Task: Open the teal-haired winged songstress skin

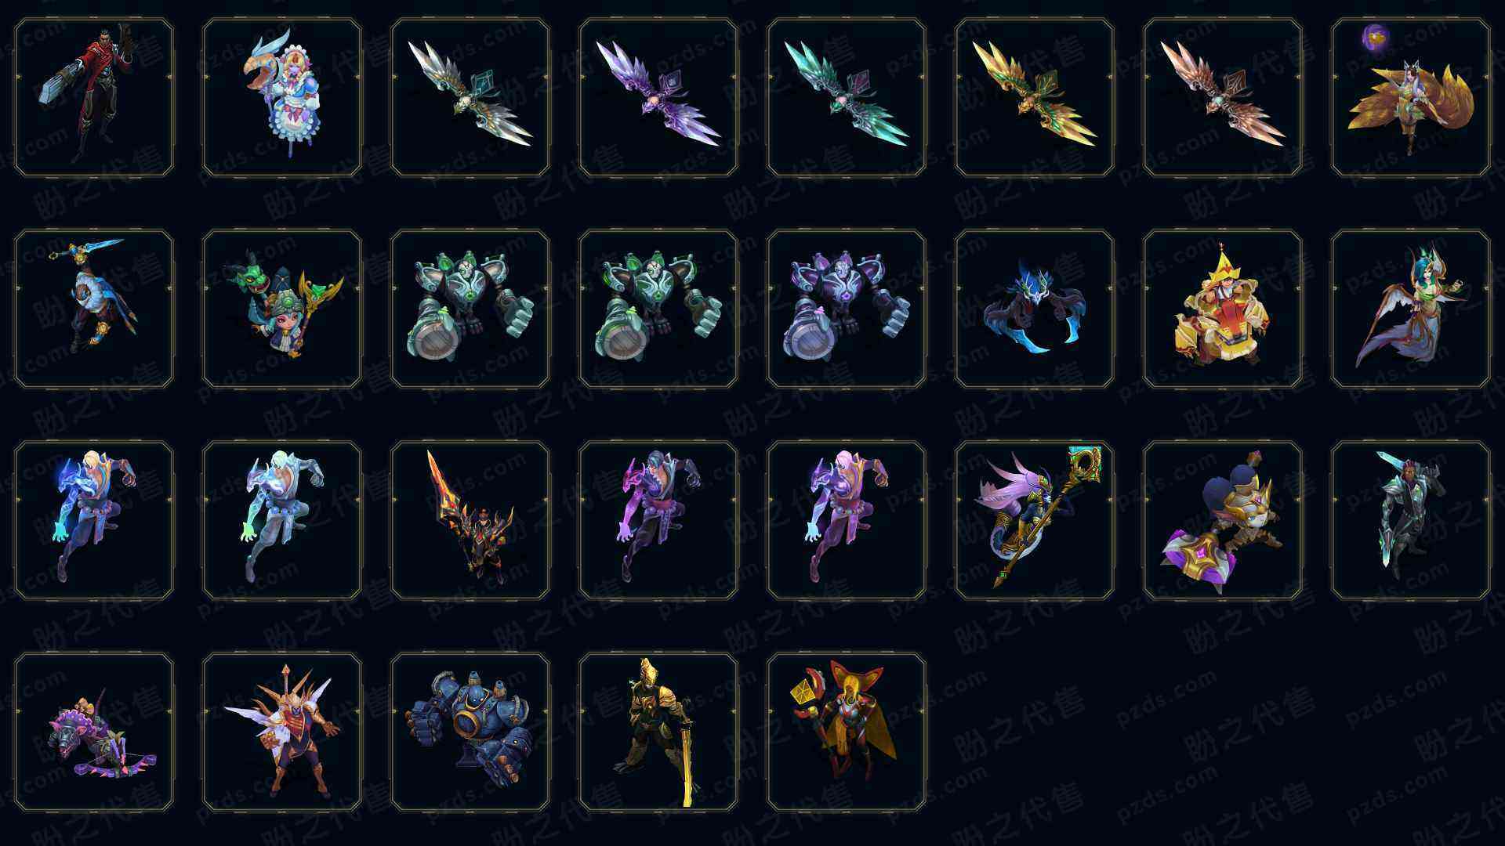Action: (1411, 309)
